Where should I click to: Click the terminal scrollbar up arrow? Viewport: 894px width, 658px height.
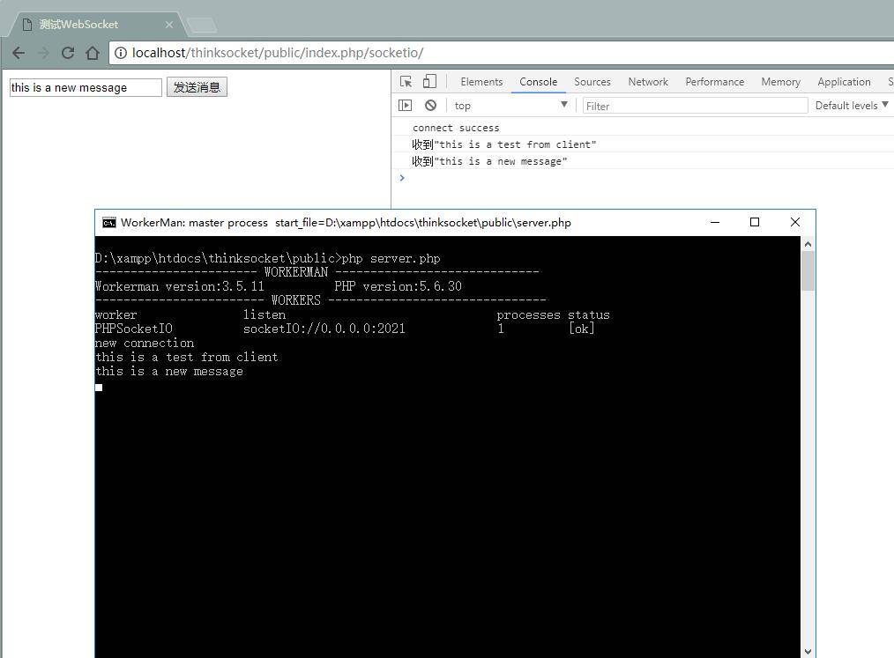pyautogui.click(x=808, y=244)
